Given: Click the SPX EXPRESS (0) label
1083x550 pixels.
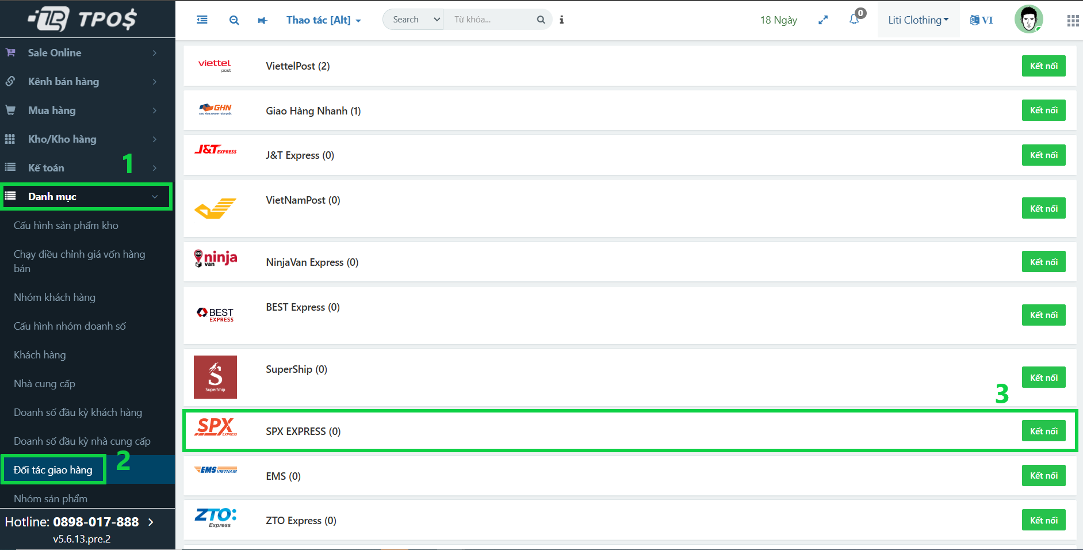Looking at the screenshot, I should point(303,431).
